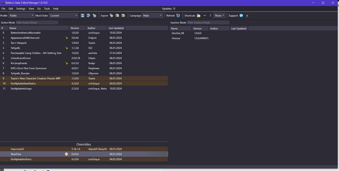Sort active mods by Last Updated header

click(x=116, y=28)
